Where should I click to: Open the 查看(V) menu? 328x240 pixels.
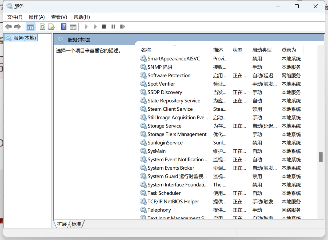pyautogui.click(x=59, y=17)
